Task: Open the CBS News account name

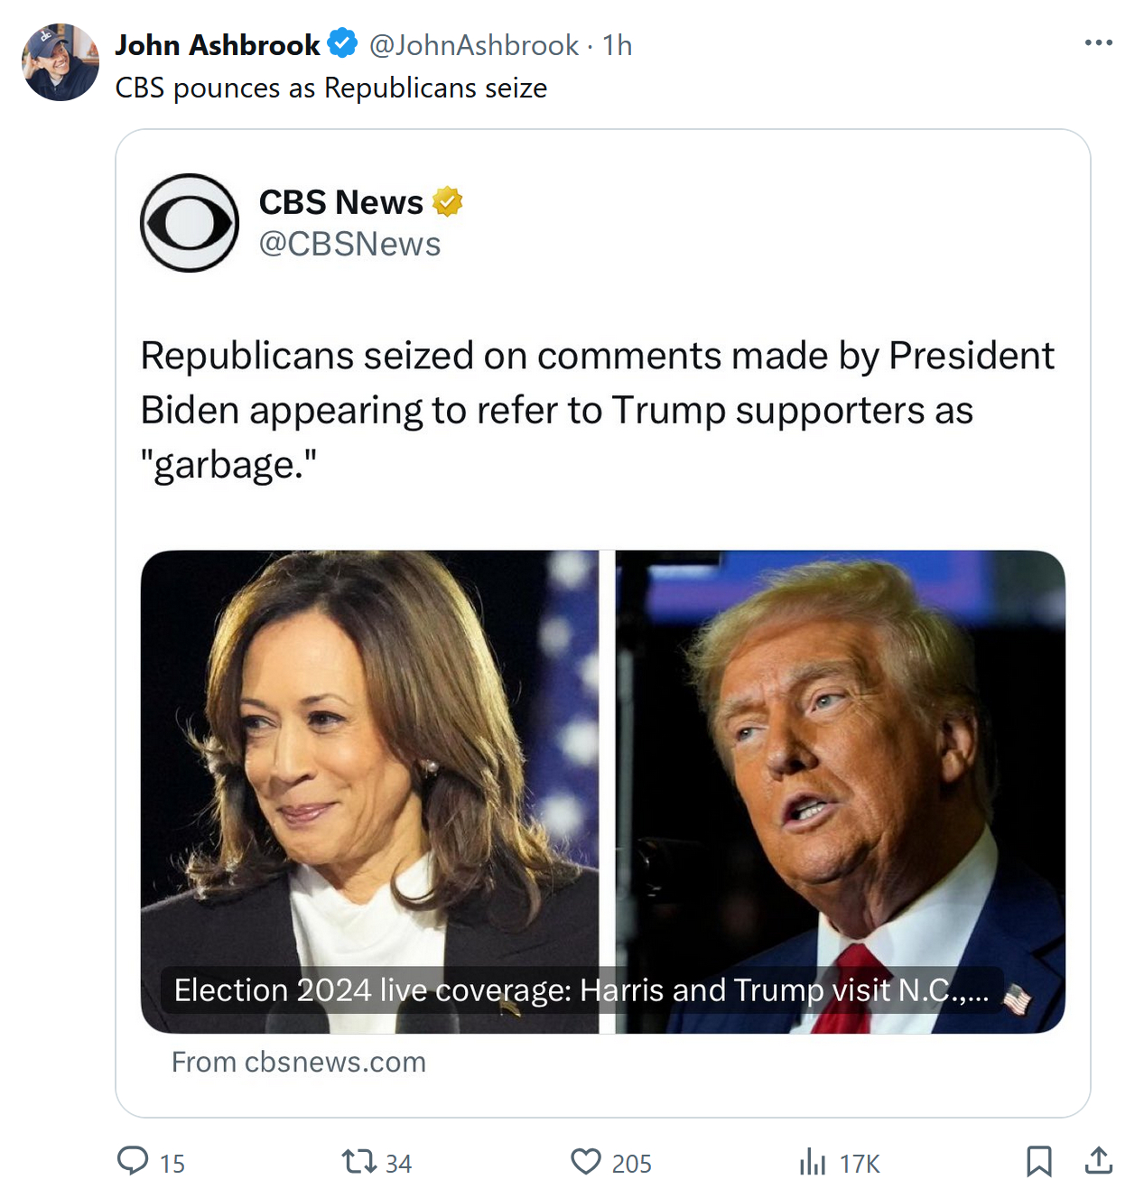Action: tap(340, 202)
